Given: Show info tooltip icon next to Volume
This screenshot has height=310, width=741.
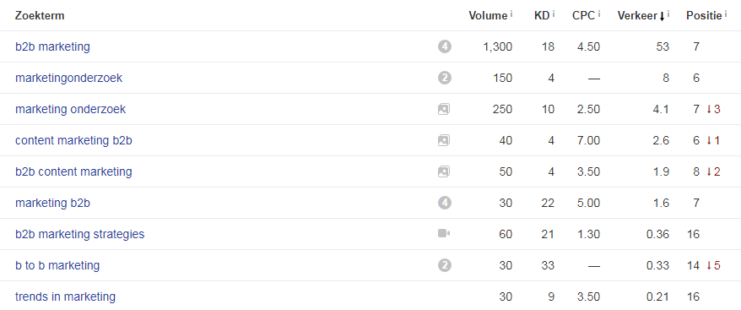Looking at the screenshot, I should tap(511, 14).
